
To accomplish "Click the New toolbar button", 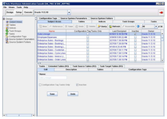I will point(43,26).
